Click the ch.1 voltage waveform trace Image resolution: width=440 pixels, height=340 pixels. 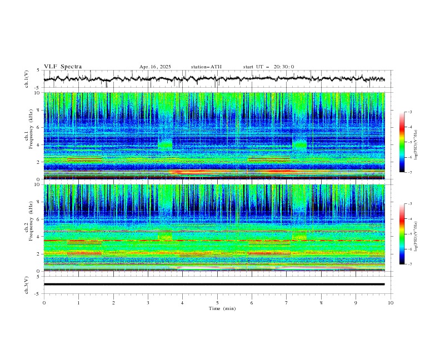click(x=214, y=79)
